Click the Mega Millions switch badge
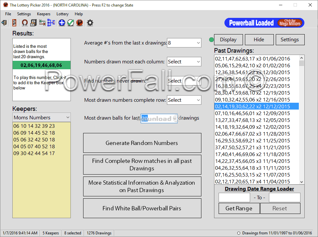Screen dimensions: 318x237 [x=290, y=23]
